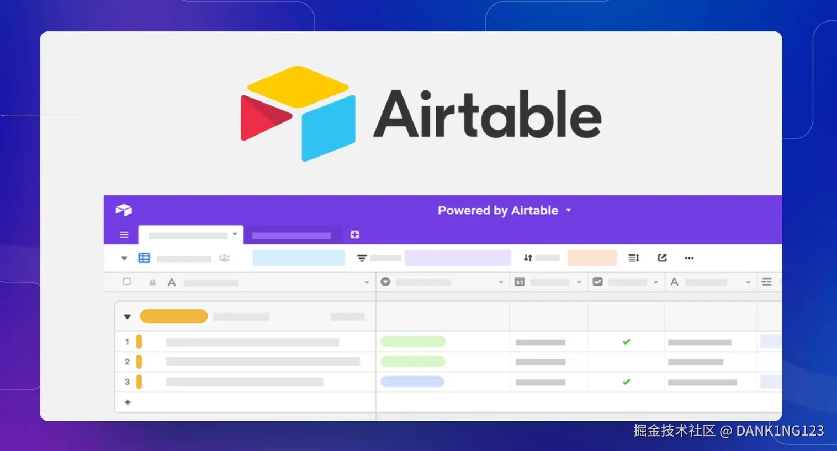Toggle the select-all checkbox in header

click(127, 282)
